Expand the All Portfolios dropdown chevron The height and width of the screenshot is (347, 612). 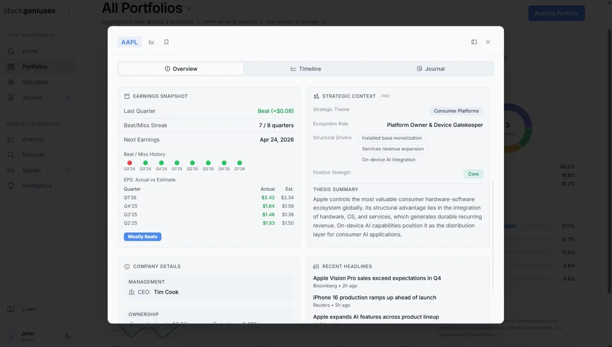point(189,8)
